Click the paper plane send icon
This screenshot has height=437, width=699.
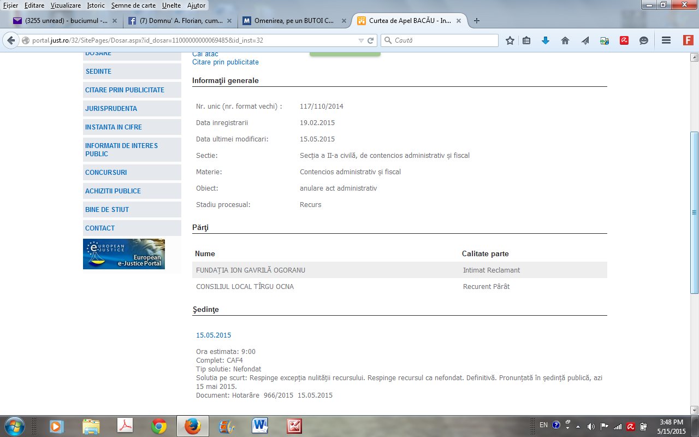coord(585,40)
